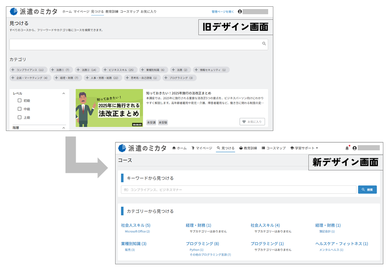This screenshot has width=392, height=271.
Task: Open お気に入り tab in old design header
Action: coord(149,11)
